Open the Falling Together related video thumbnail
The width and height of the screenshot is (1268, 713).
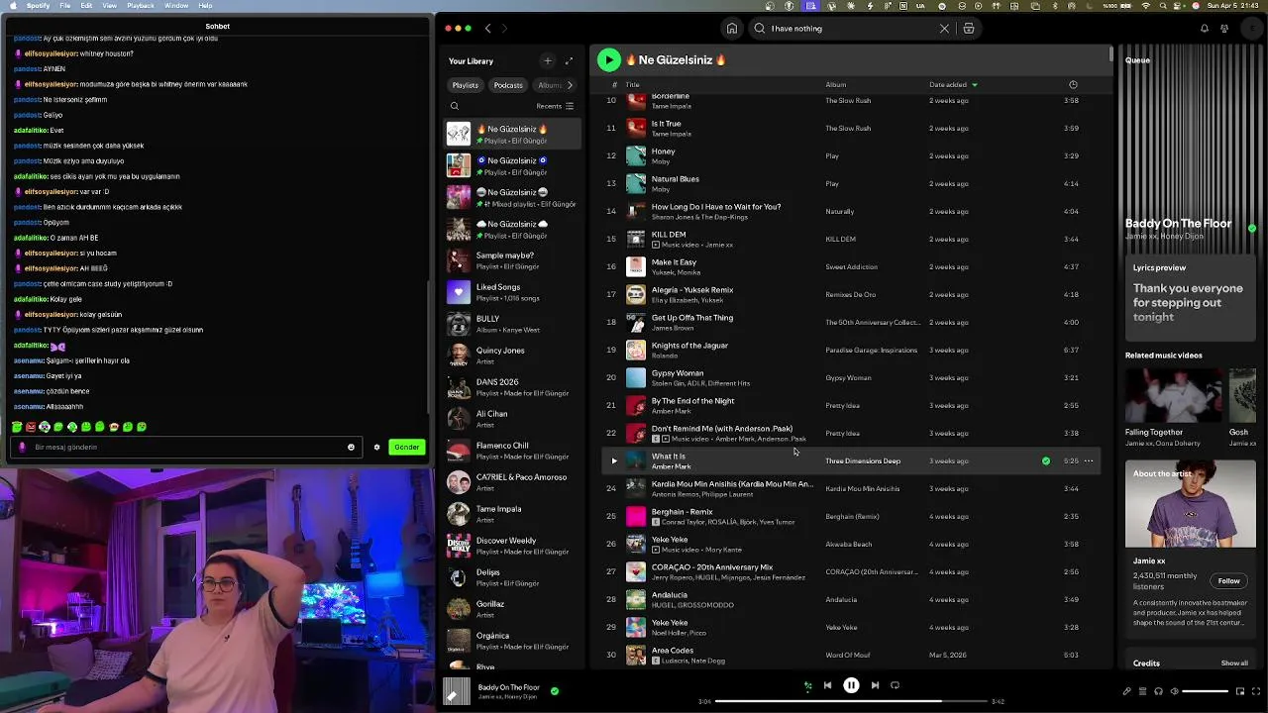(x=1173, y=395)
